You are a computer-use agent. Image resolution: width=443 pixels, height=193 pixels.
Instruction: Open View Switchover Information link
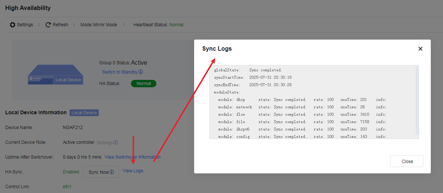132,157
